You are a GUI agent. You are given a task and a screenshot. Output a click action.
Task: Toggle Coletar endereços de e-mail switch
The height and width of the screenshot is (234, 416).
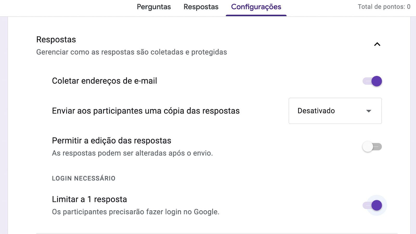pyautogui.click(x=372, y=81)
